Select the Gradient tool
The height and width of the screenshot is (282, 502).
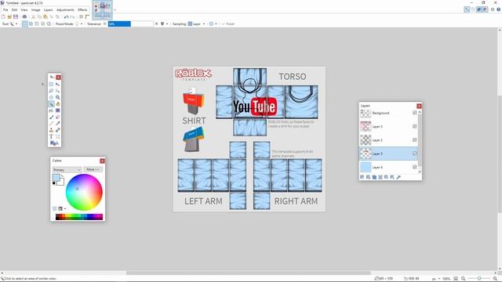[57, 110]
